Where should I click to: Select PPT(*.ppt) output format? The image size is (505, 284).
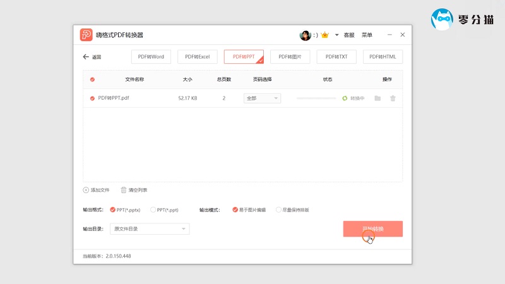coord(164,210)
